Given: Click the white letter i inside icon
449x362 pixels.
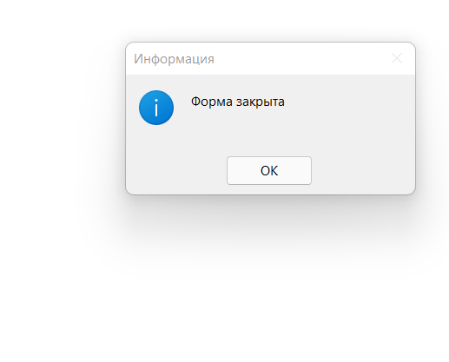Looking at the screenshot, I should (156, 108).
